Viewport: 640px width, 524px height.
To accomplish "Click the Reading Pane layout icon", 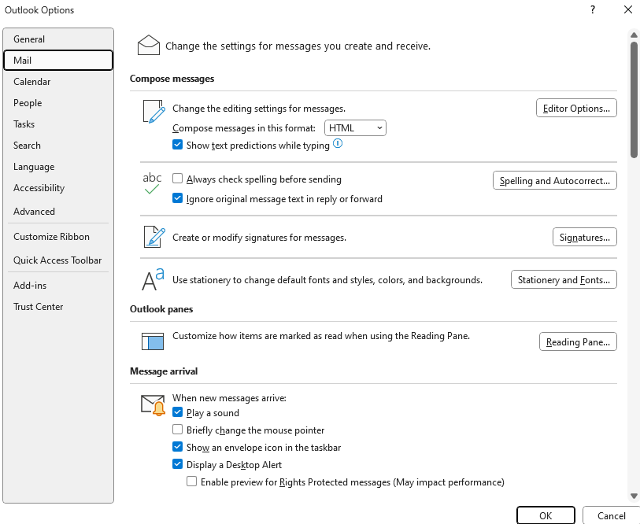I will click(x=153, y=341).
